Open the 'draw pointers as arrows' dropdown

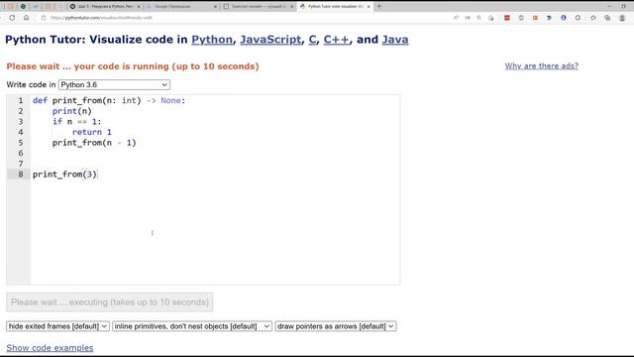[336, 326]
